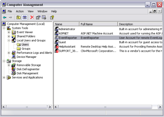Toggle Show/Hide Console Tree toolbar button

click(x=24, y=17)
